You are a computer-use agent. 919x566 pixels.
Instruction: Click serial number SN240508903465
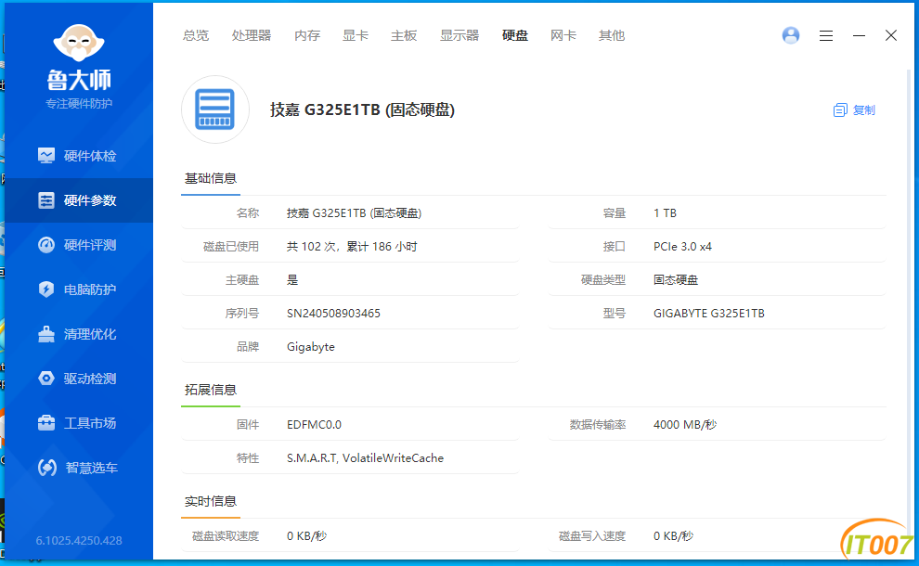tap(333, 314)
